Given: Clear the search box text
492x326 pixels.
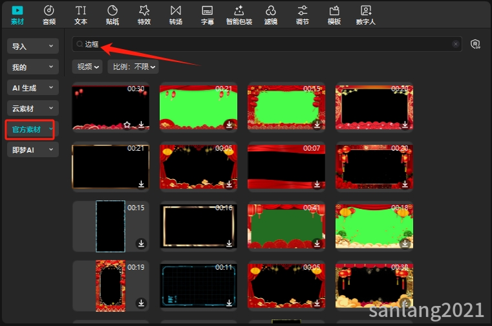Looking at the screenshot, I should click(x=456, y=44).
